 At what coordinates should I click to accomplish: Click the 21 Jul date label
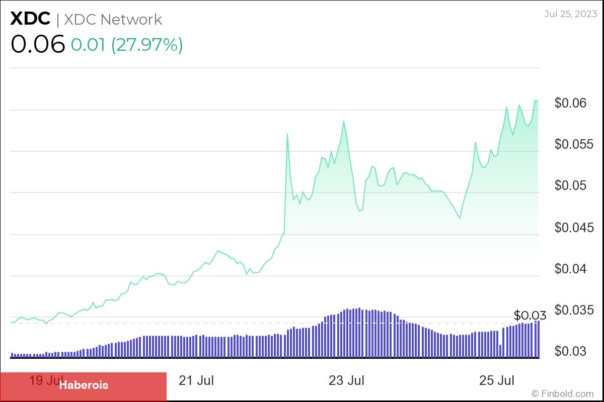(x=196, y=380)
